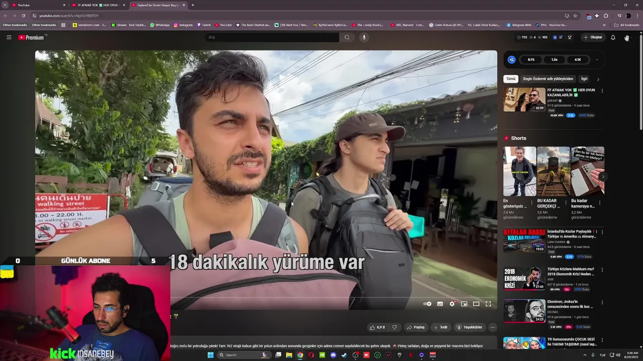Open All Bookmarks folder

(627, 25)
